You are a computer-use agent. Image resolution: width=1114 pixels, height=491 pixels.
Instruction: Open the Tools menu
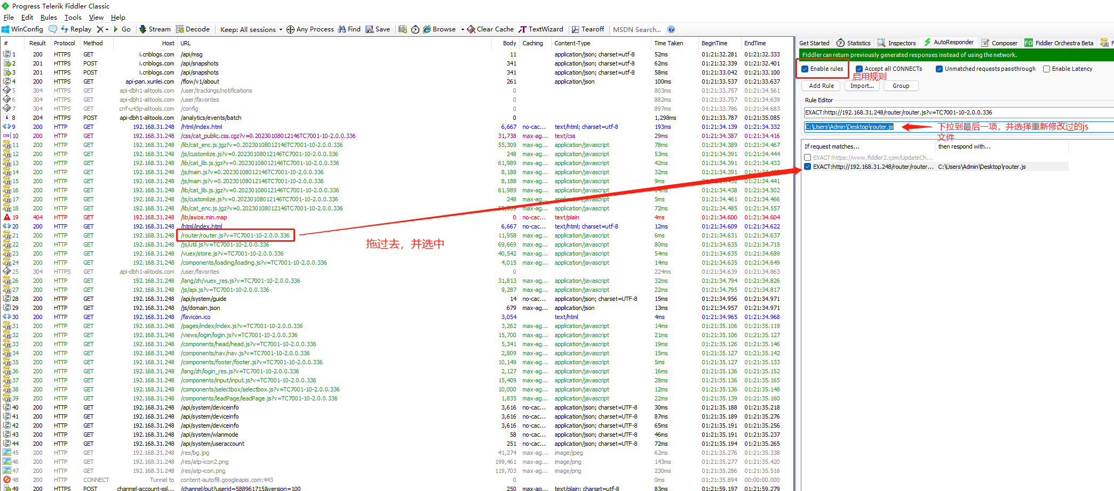[73, 18]
